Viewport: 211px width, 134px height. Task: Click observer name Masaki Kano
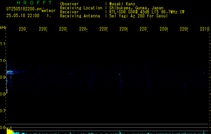pos(122,4)
